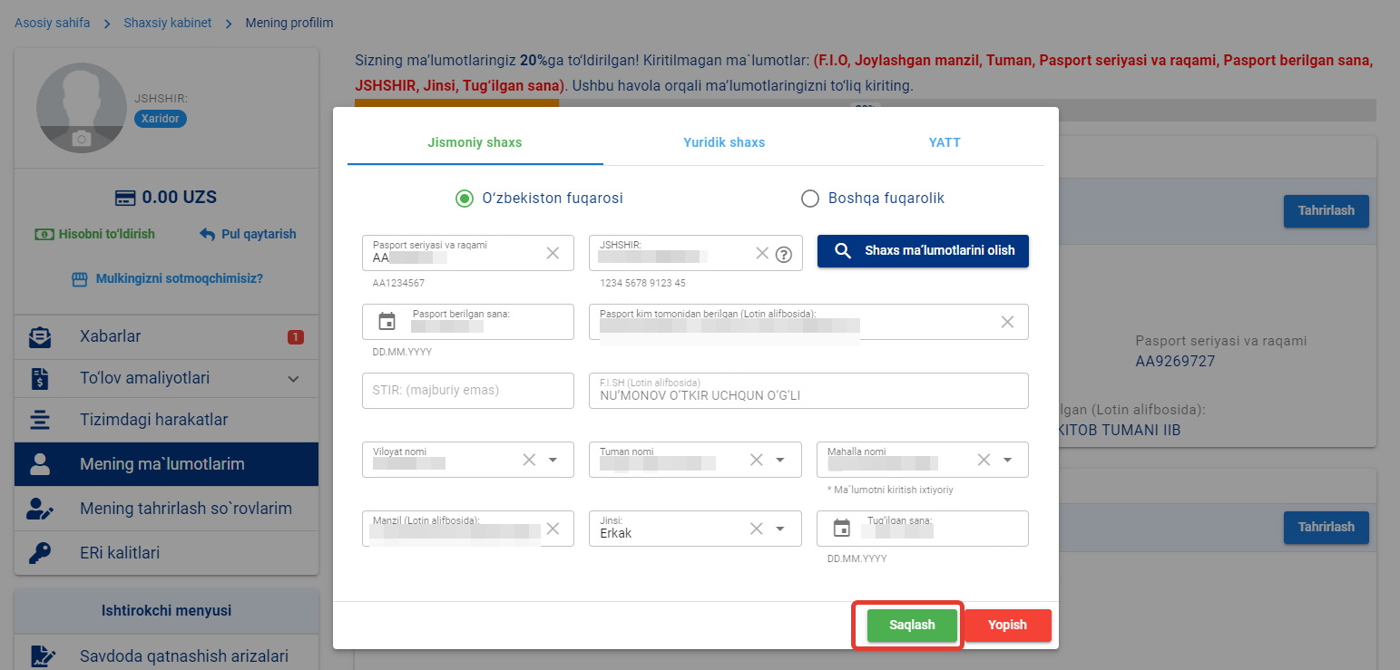This screenshot has height=670, width=1400.
Task: Select Boshqa fuqarolik radio button
Action: click(x=810, y=199)
